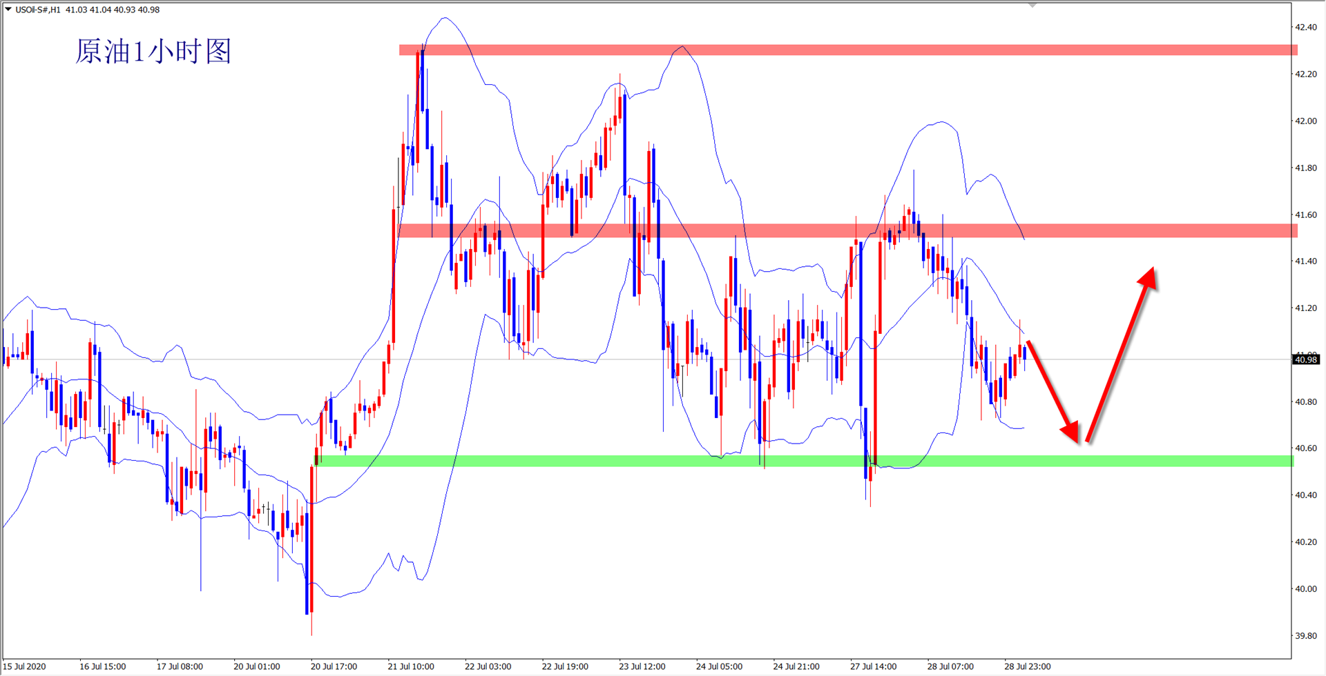Click the 23 Jul 12:00 time label
The width and height of the screenshot is (1326, 676).
tap(642, 666)
